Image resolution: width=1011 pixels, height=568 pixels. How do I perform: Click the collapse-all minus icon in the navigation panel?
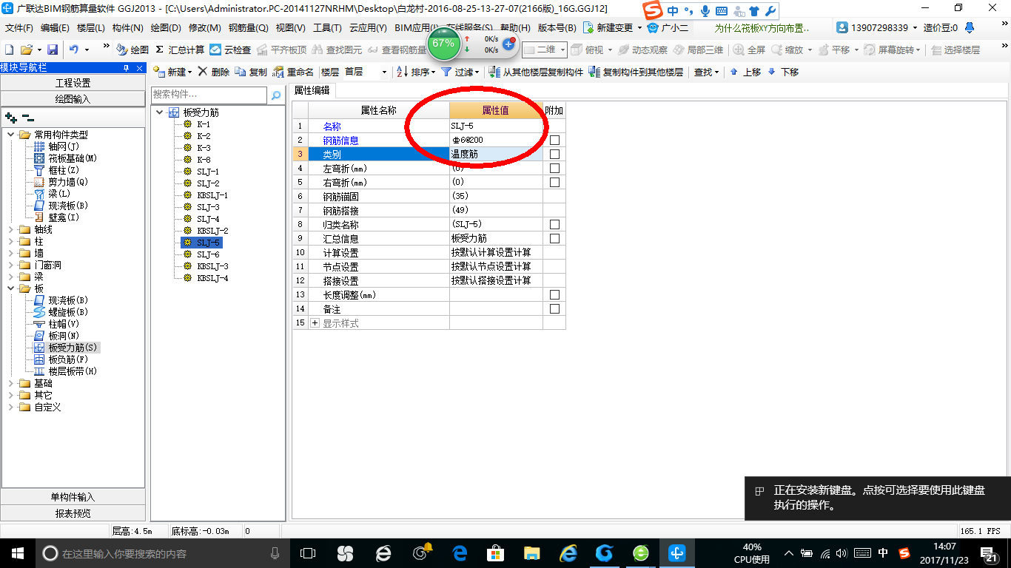point(27,117)
